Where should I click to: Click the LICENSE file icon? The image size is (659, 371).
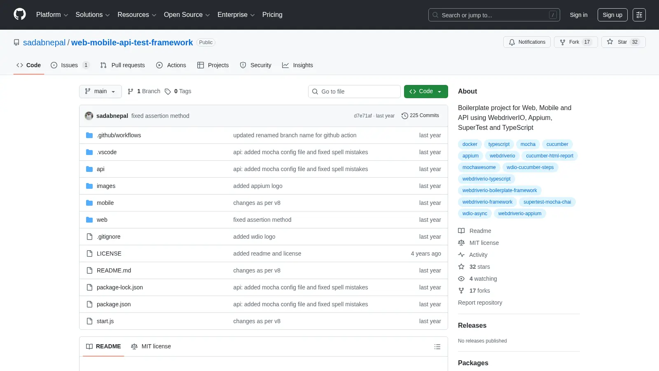[x=89, y=254]
